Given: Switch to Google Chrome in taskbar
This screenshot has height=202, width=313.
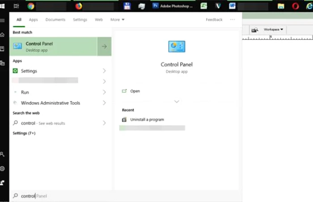Looking at the screenshot, I should coord(31,6).
